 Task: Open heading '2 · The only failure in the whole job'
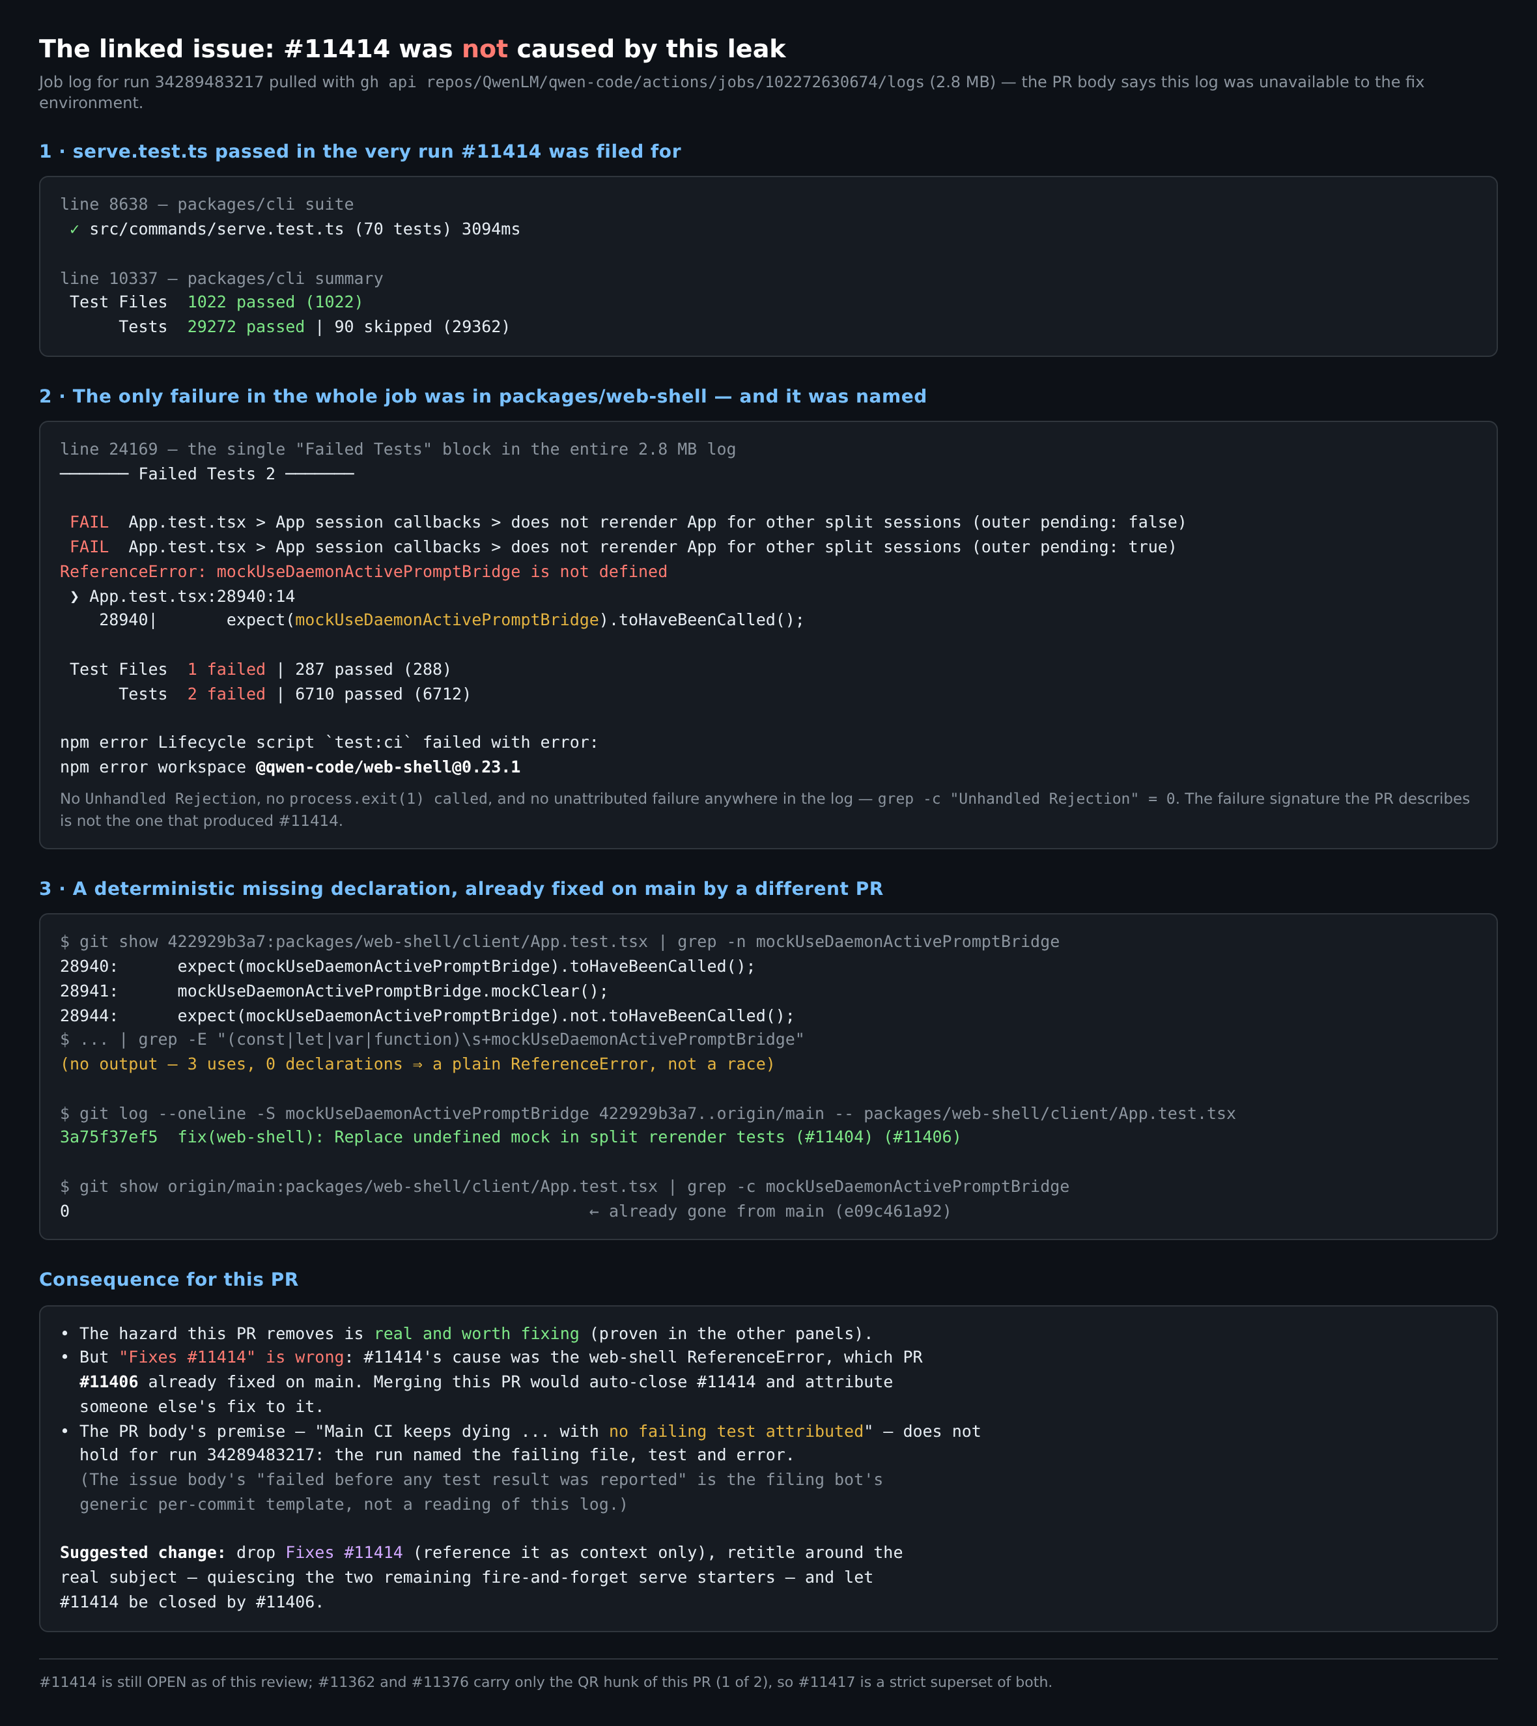tap(482, 396)
